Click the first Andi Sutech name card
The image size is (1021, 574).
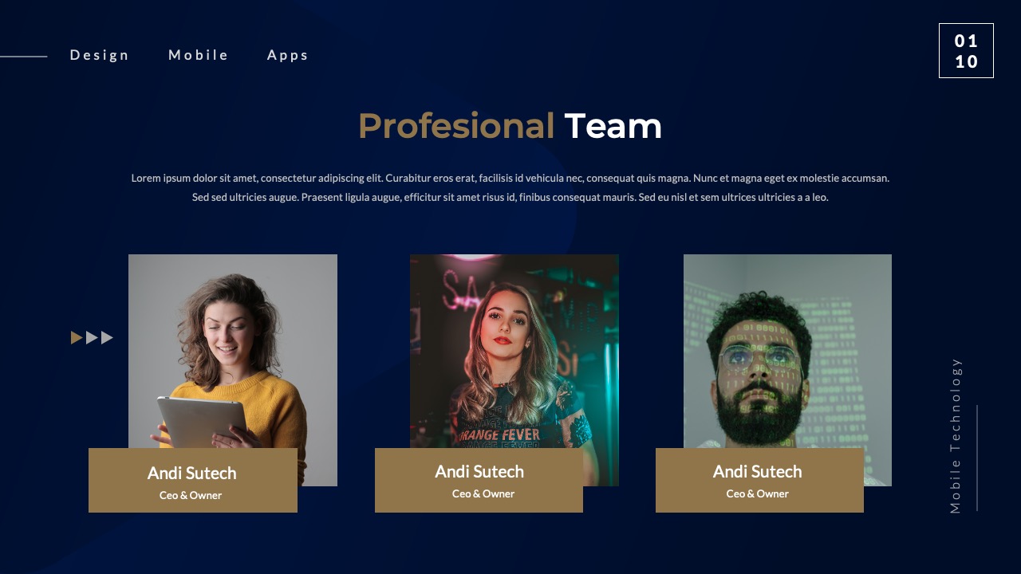[193, 480]
